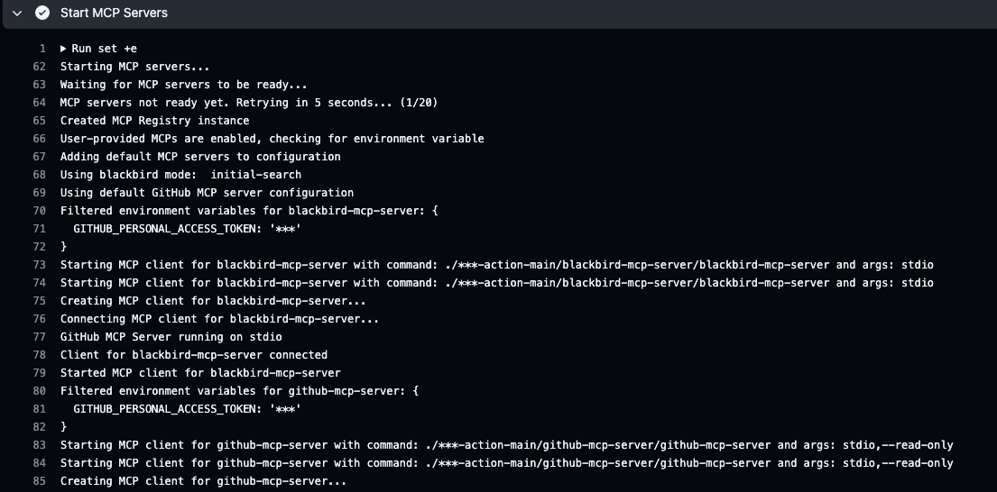Select line number 80 link

pos(39,391)
